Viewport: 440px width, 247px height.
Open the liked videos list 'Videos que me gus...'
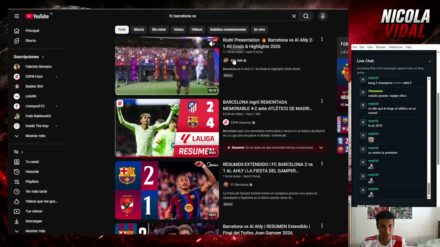41,201
